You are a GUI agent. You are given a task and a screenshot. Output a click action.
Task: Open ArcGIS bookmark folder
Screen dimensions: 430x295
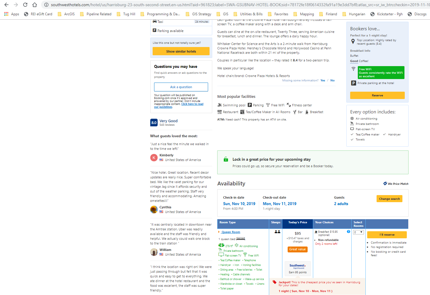click(66, 14)
